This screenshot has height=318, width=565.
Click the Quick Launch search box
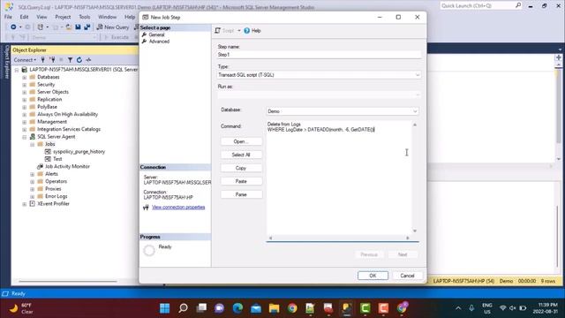(x=480, y=6)
